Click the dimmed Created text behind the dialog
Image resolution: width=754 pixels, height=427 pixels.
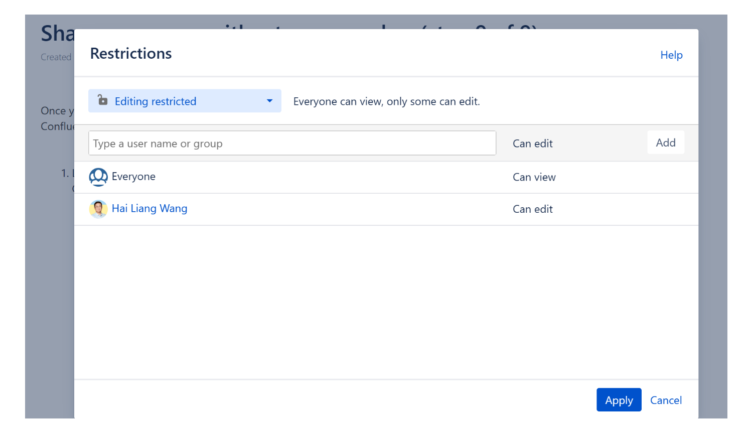click(x=56, y=57)
